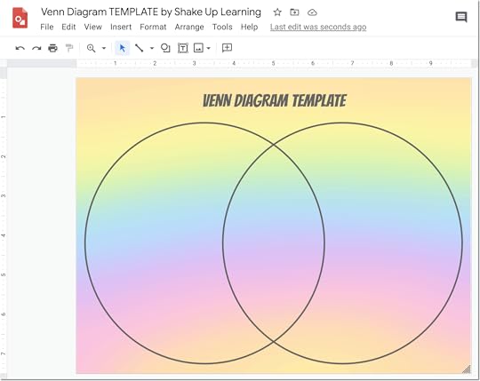Open the Tools menu

click(x=222, y=27)
